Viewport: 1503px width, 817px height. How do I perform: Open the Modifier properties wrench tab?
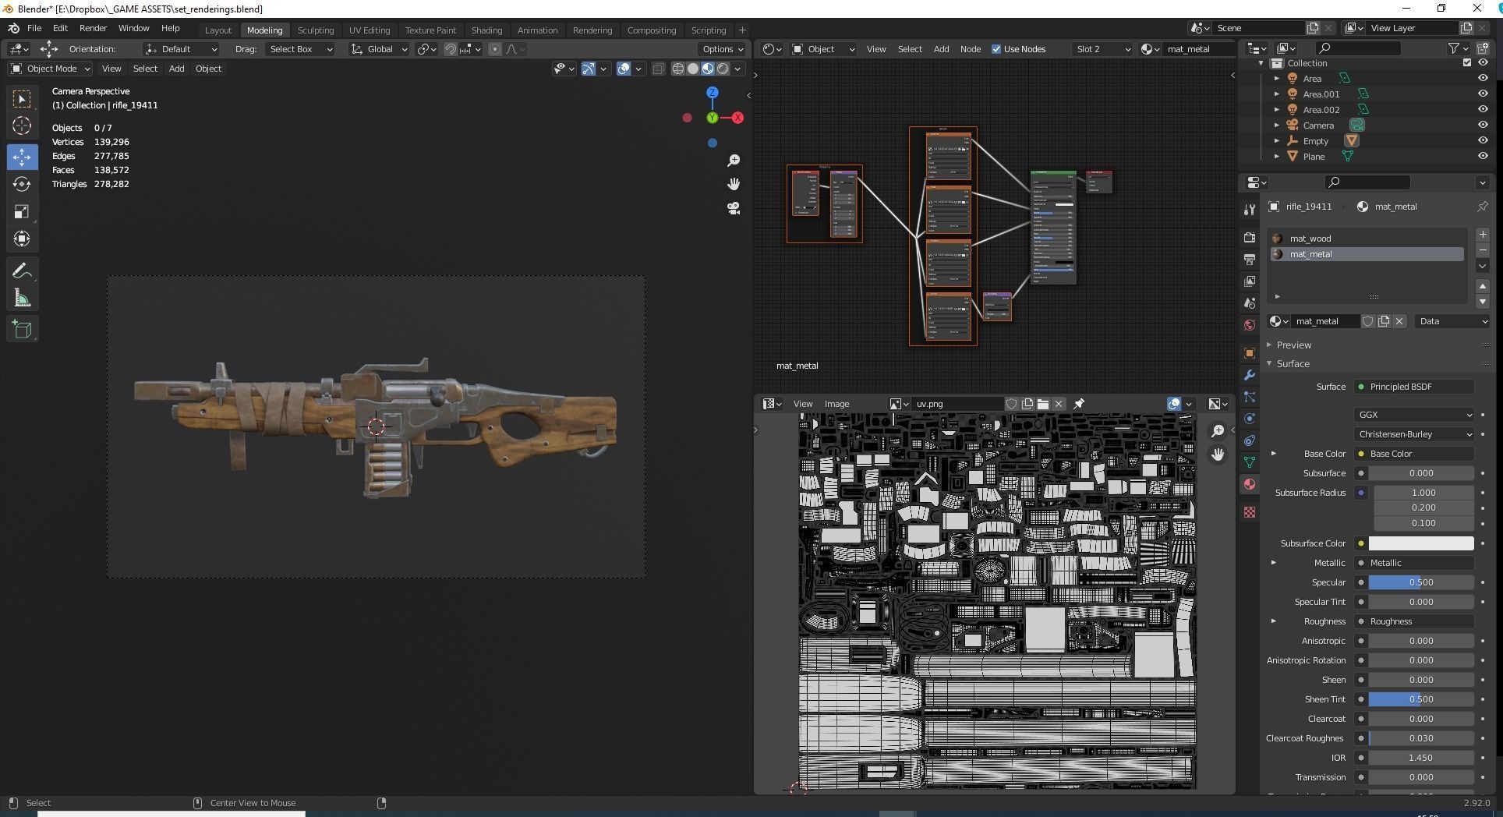1250,375
